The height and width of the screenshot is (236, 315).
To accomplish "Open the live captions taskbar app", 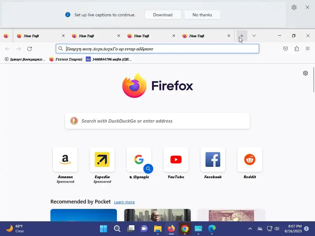I will coord(198,229).
